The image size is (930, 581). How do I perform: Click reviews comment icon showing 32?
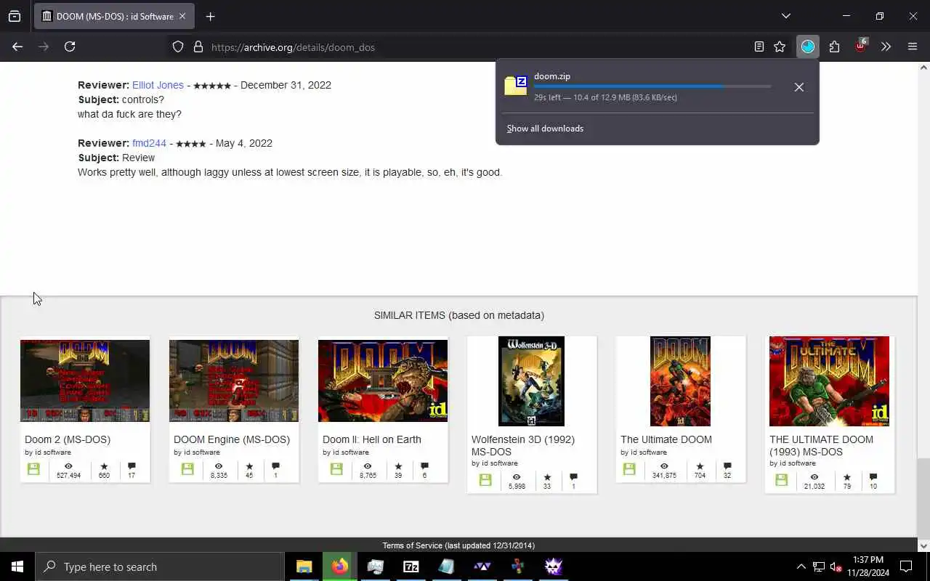point(727,466)
